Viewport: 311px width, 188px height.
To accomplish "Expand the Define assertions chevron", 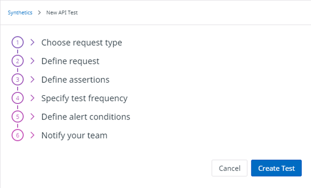I will click(x=32, y=79).
